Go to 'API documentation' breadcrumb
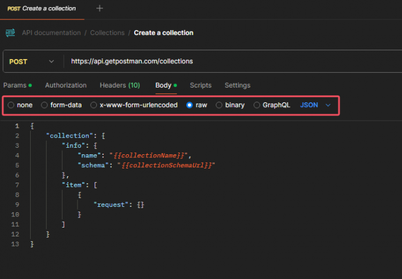Image resolution: width=402 pixels, height=279 pixels. tap(51, 33)
